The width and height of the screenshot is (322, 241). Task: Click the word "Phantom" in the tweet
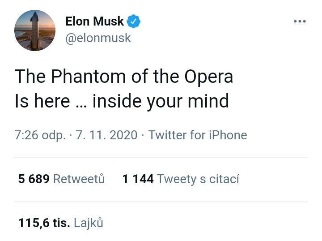point(88,77)
